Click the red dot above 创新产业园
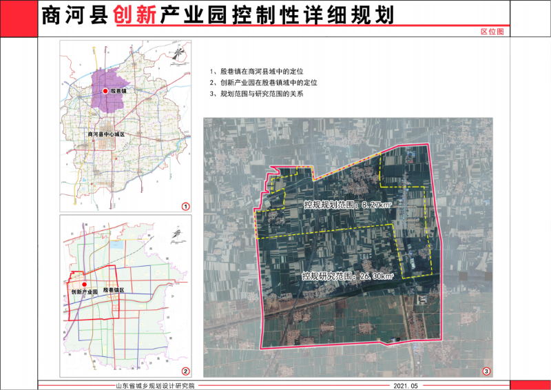This screenshot has width=551, height=390. click(x=83, y=284)
